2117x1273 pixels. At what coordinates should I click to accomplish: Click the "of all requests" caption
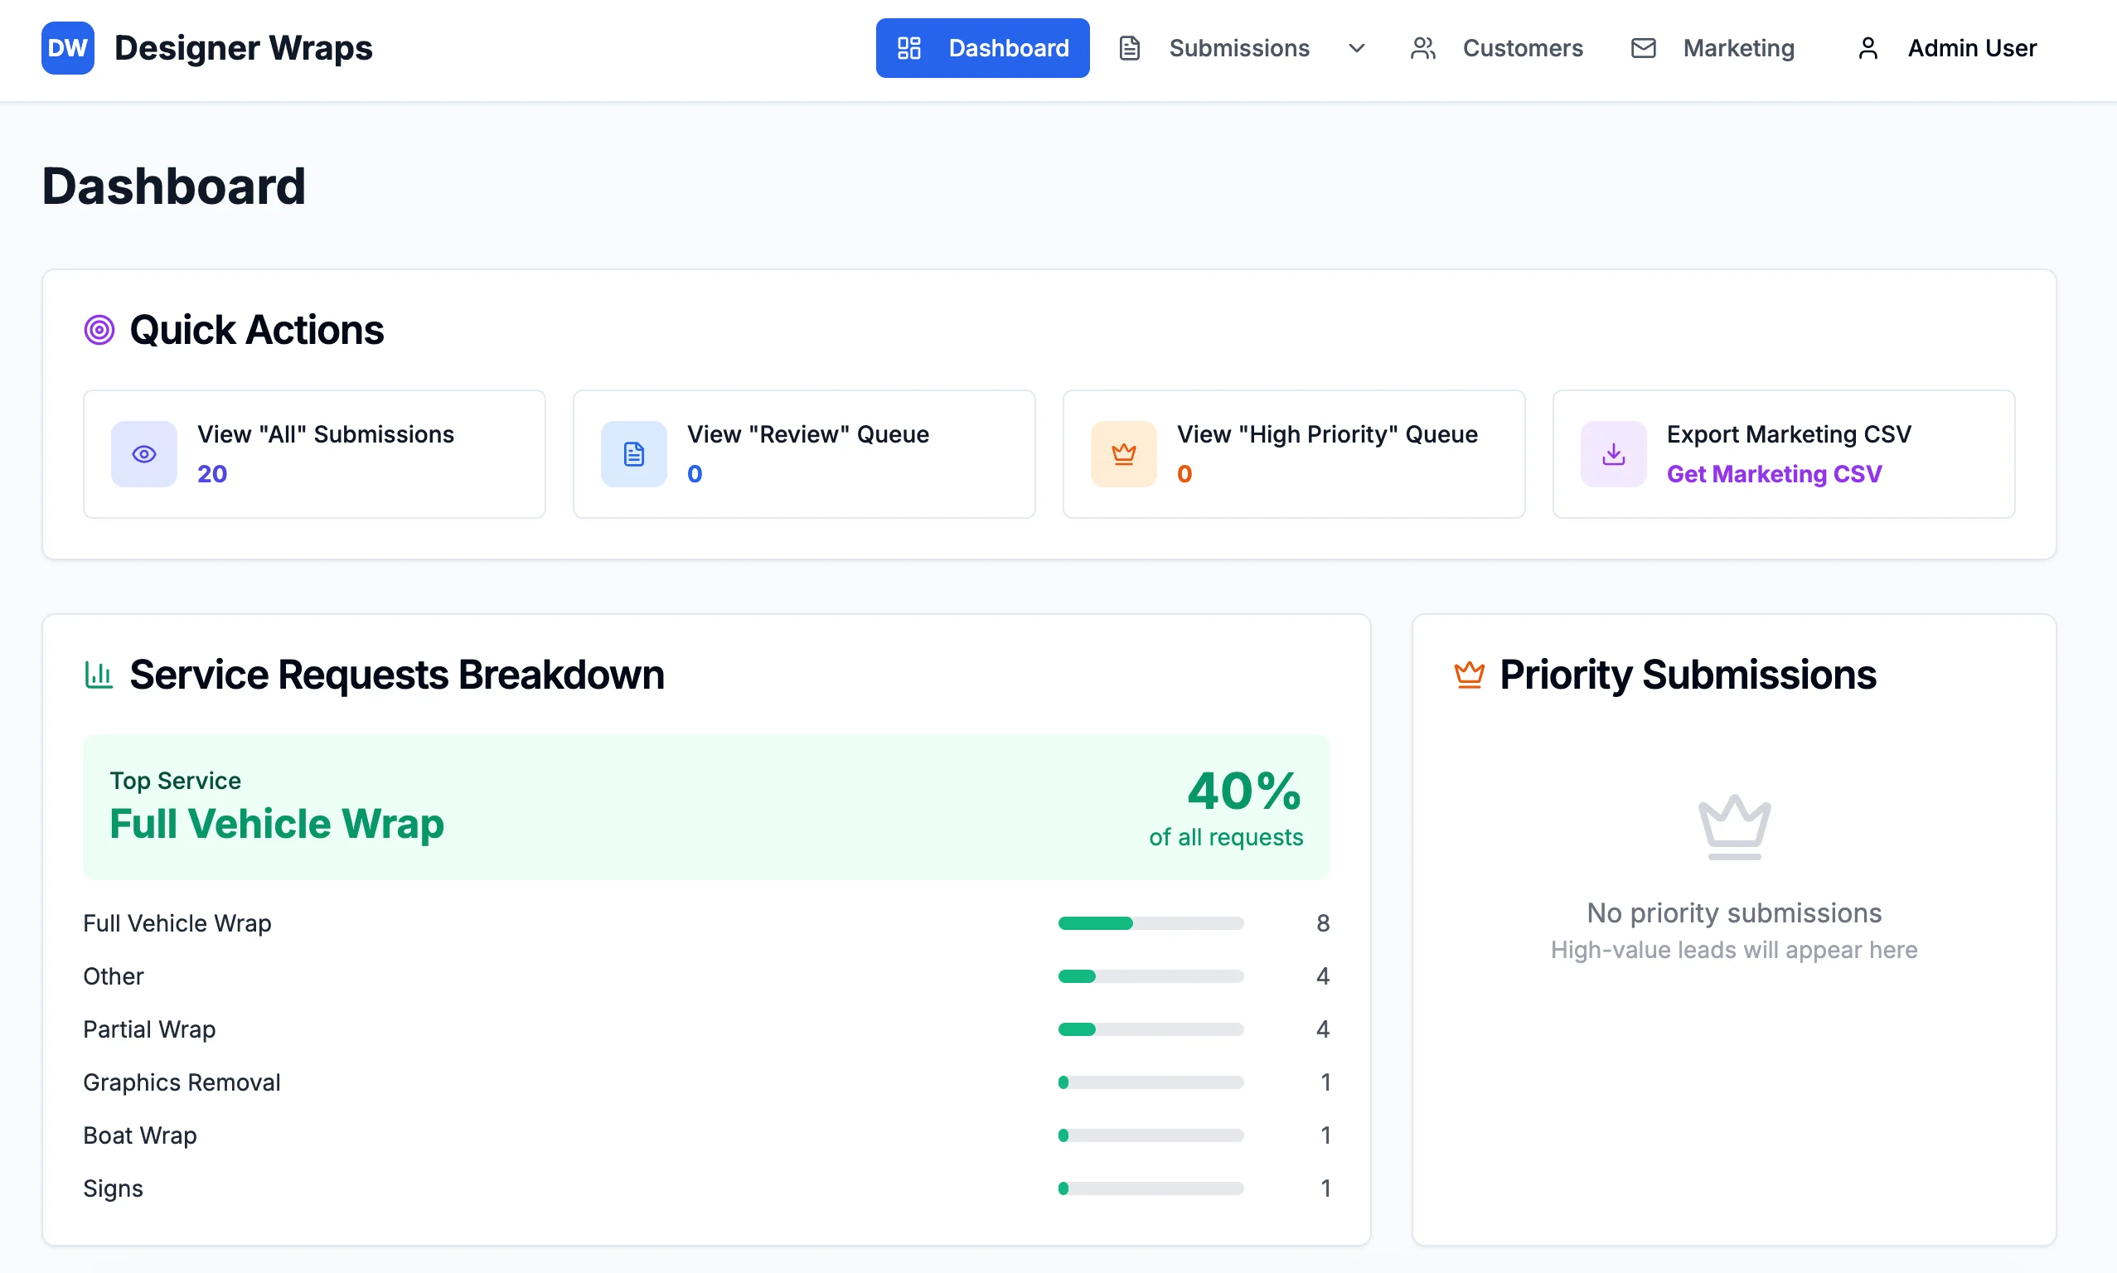(1226, 837)
